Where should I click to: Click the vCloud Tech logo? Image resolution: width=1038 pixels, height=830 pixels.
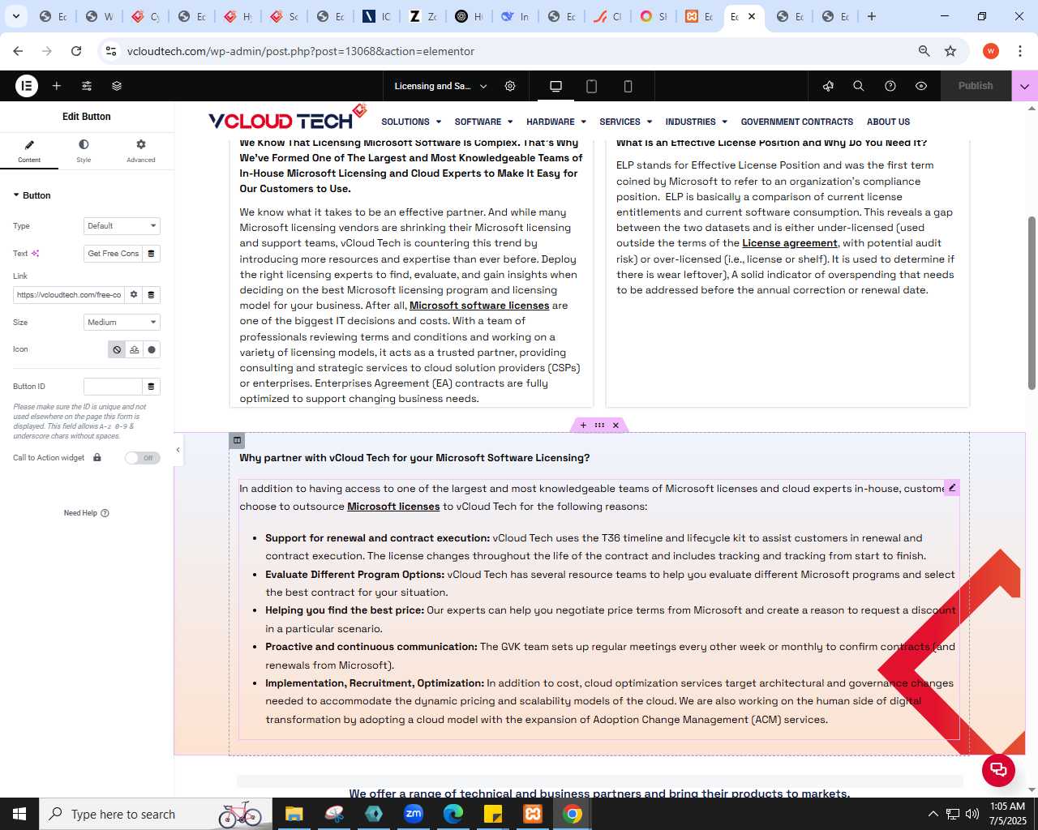pyautogui.click(x=287, y=118)
